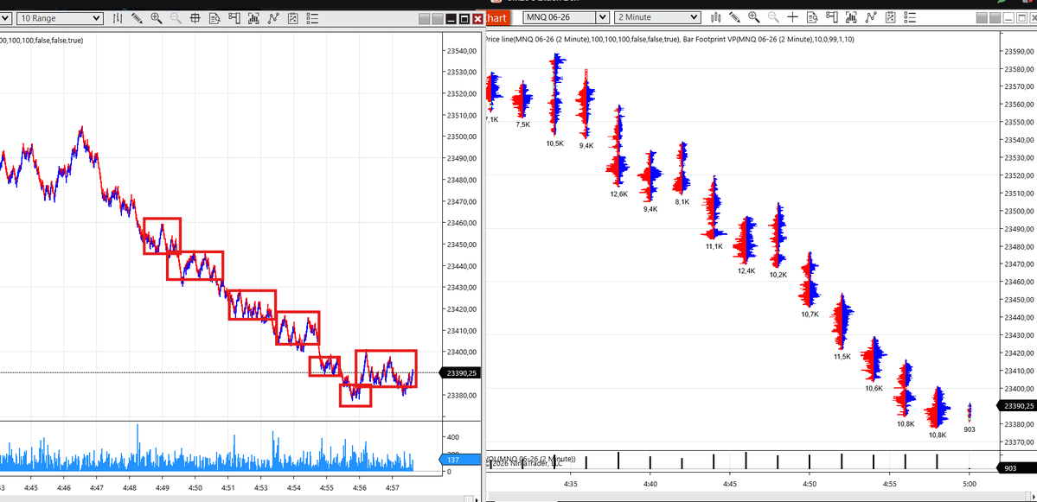This screenshot has width=1037, height=502.
Task: Open the MNQ 06-26 instrument selector
Action: 567,17
